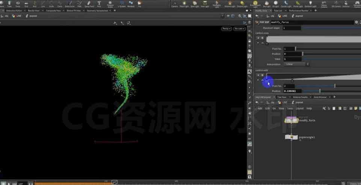Open the network editor View menu
Screen dimensions: 361x185
[281, 108]
